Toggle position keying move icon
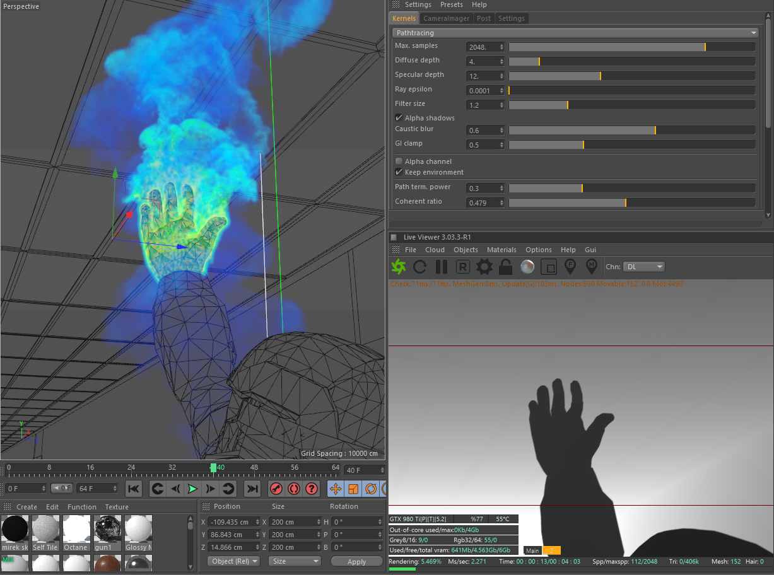The height and width of the screenshot is (575, 774). (x=336, y=489)
